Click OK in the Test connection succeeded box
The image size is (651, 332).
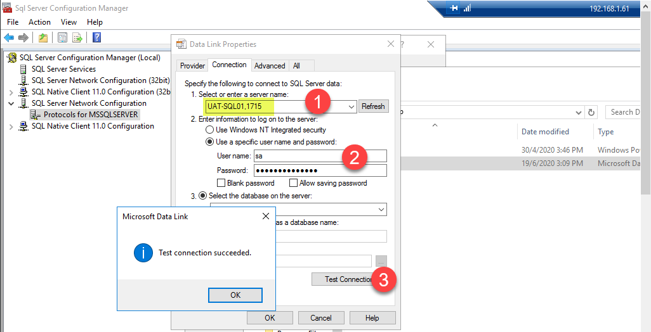[235, 295]
